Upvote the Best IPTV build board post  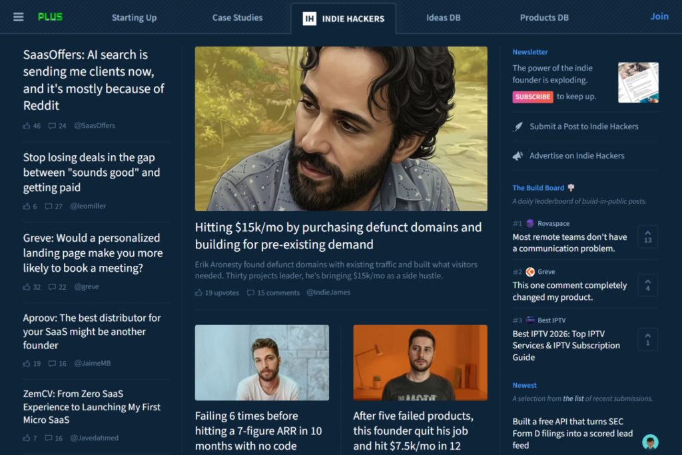[x=647, y=340]
